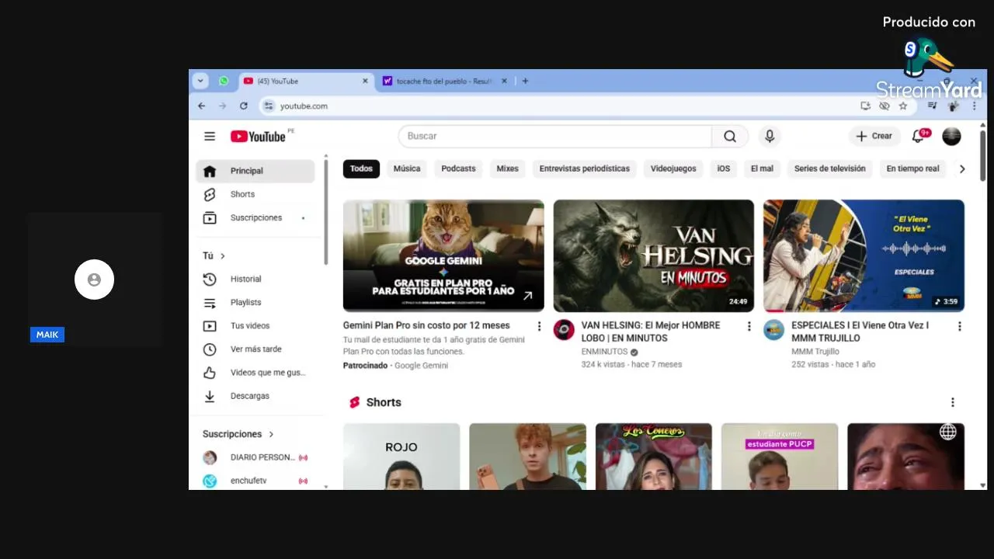Viewport: 994px width, 559px height.
Task: Open Shorts from the sidebar
Action: click(255, 194)
